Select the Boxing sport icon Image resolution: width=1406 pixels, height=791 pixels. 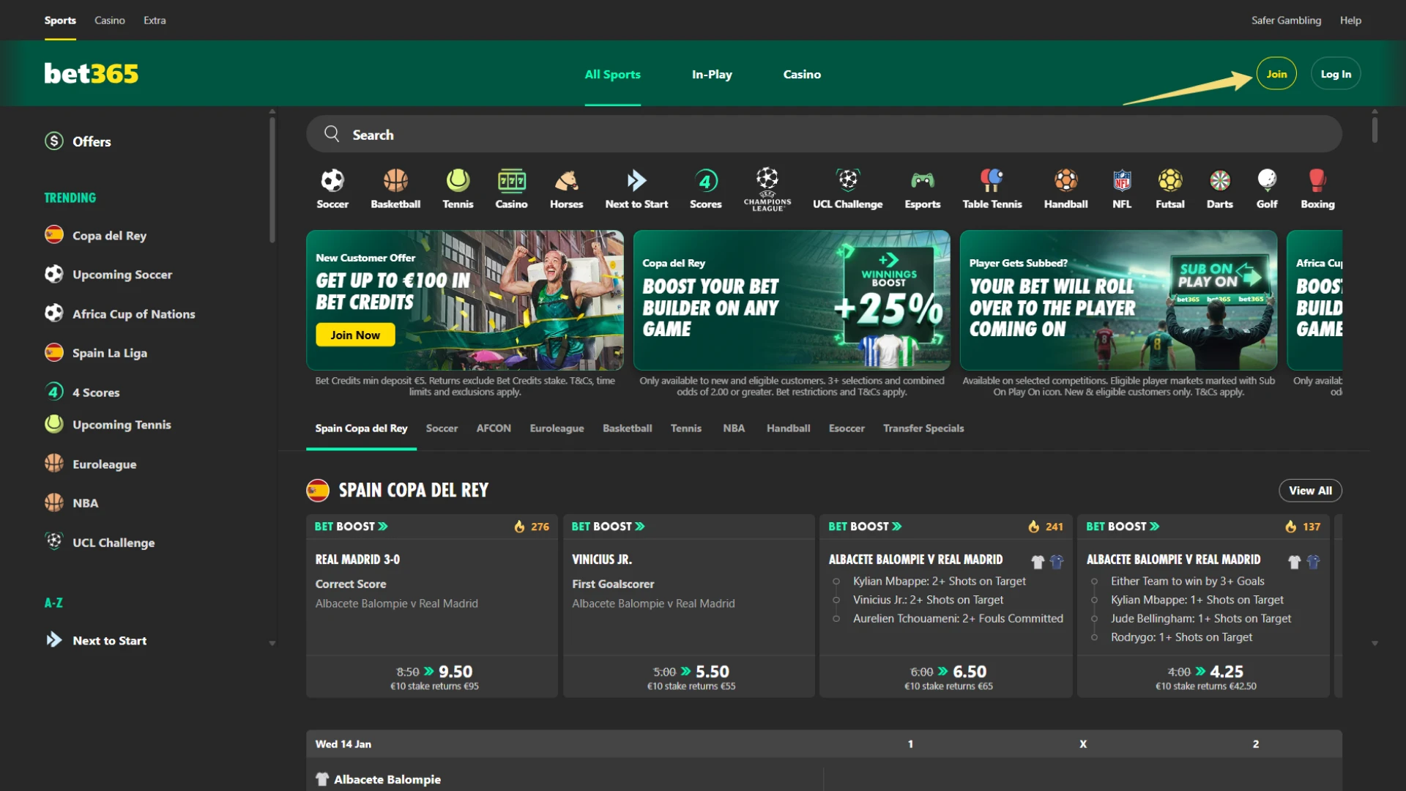1317,188
